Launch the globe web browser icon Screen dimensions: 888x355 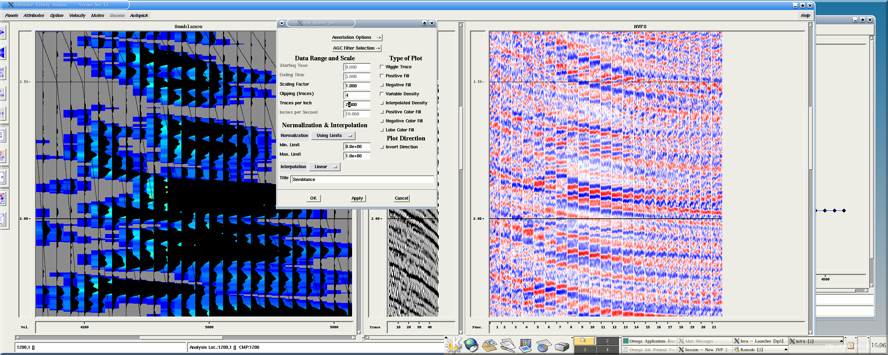[x=471, y=345]
